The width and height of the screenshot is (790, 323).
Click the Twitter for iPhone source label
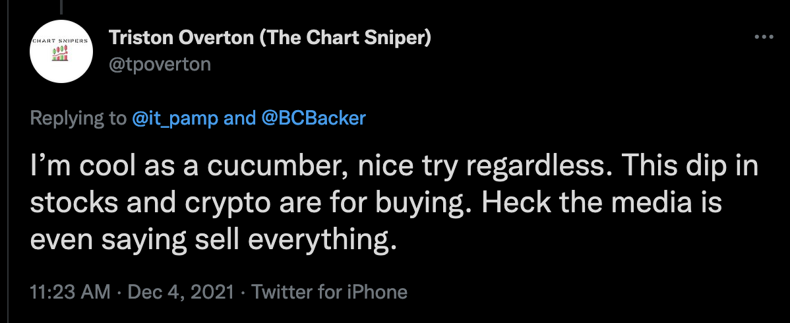point(329,291)
